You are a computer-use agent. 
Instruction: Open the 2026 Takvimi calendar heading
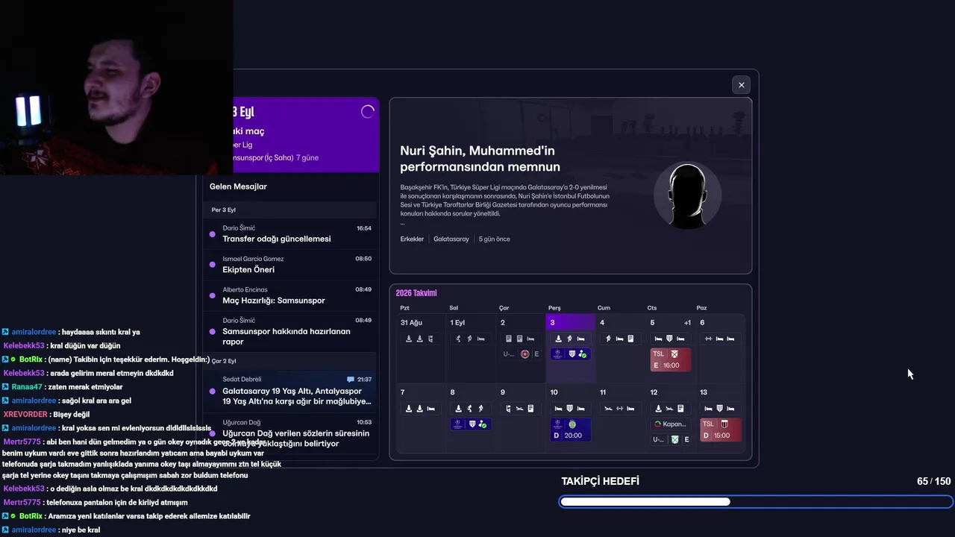click(416, 293)
